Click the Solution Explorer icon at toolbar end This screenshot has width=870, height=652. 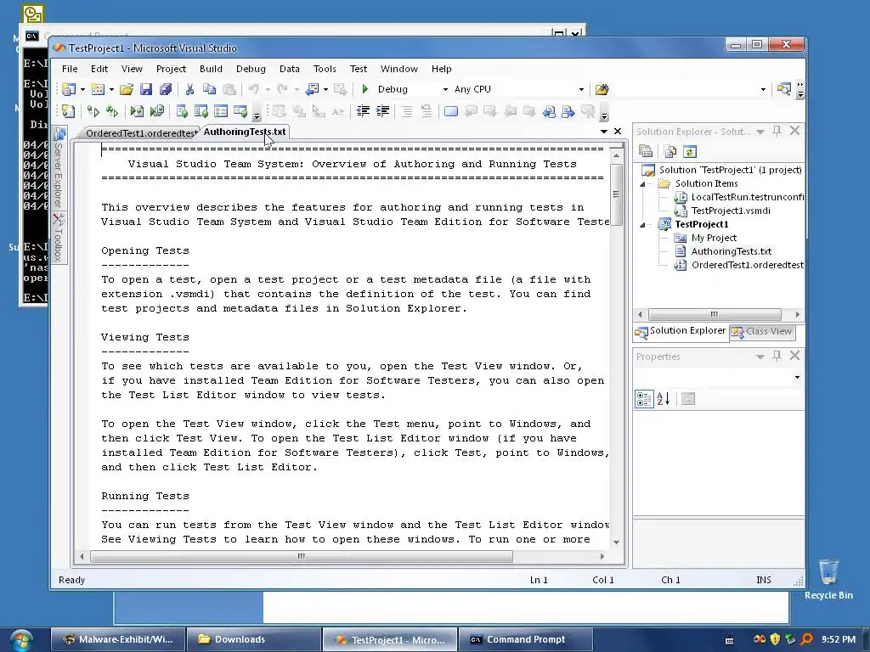coord(784,89)
